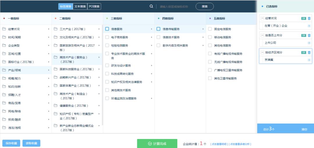Click the folder icon beside 网络/联络
Screen dimensions: 314x148
coord(4,111)
